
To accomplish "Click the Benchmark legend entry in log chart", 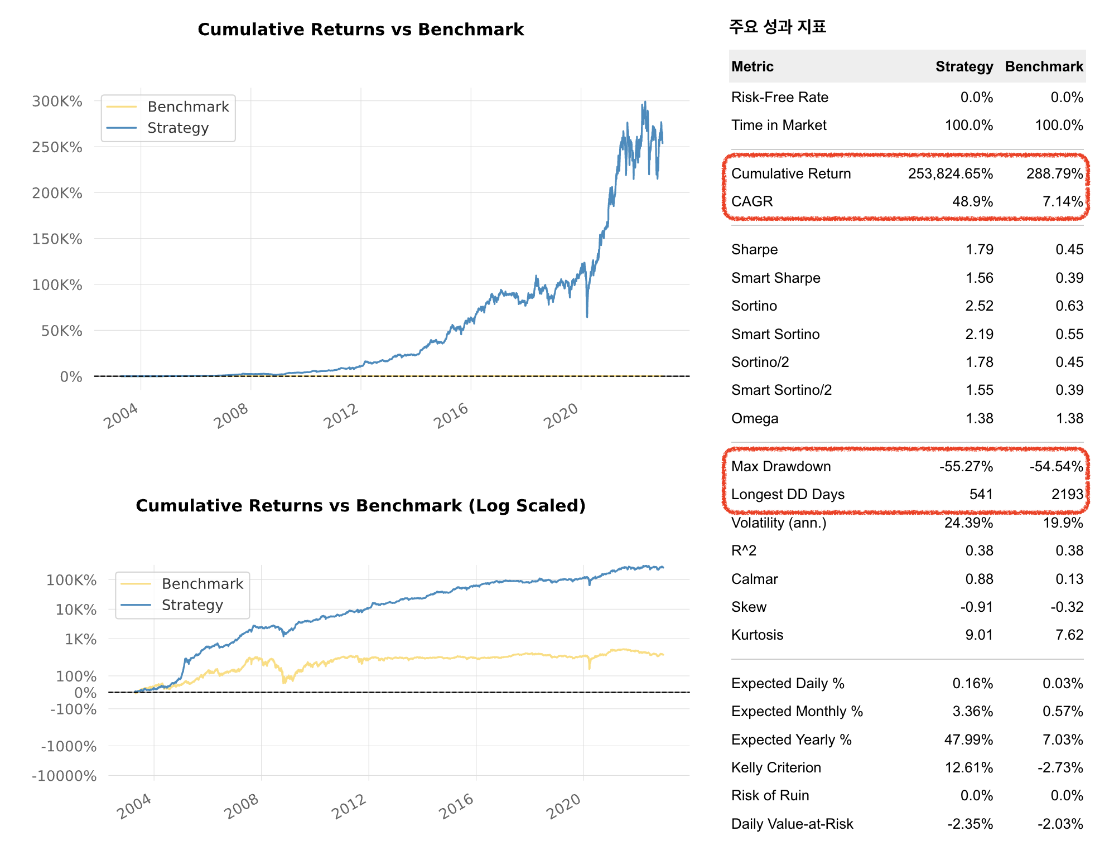I will point(202,583).
